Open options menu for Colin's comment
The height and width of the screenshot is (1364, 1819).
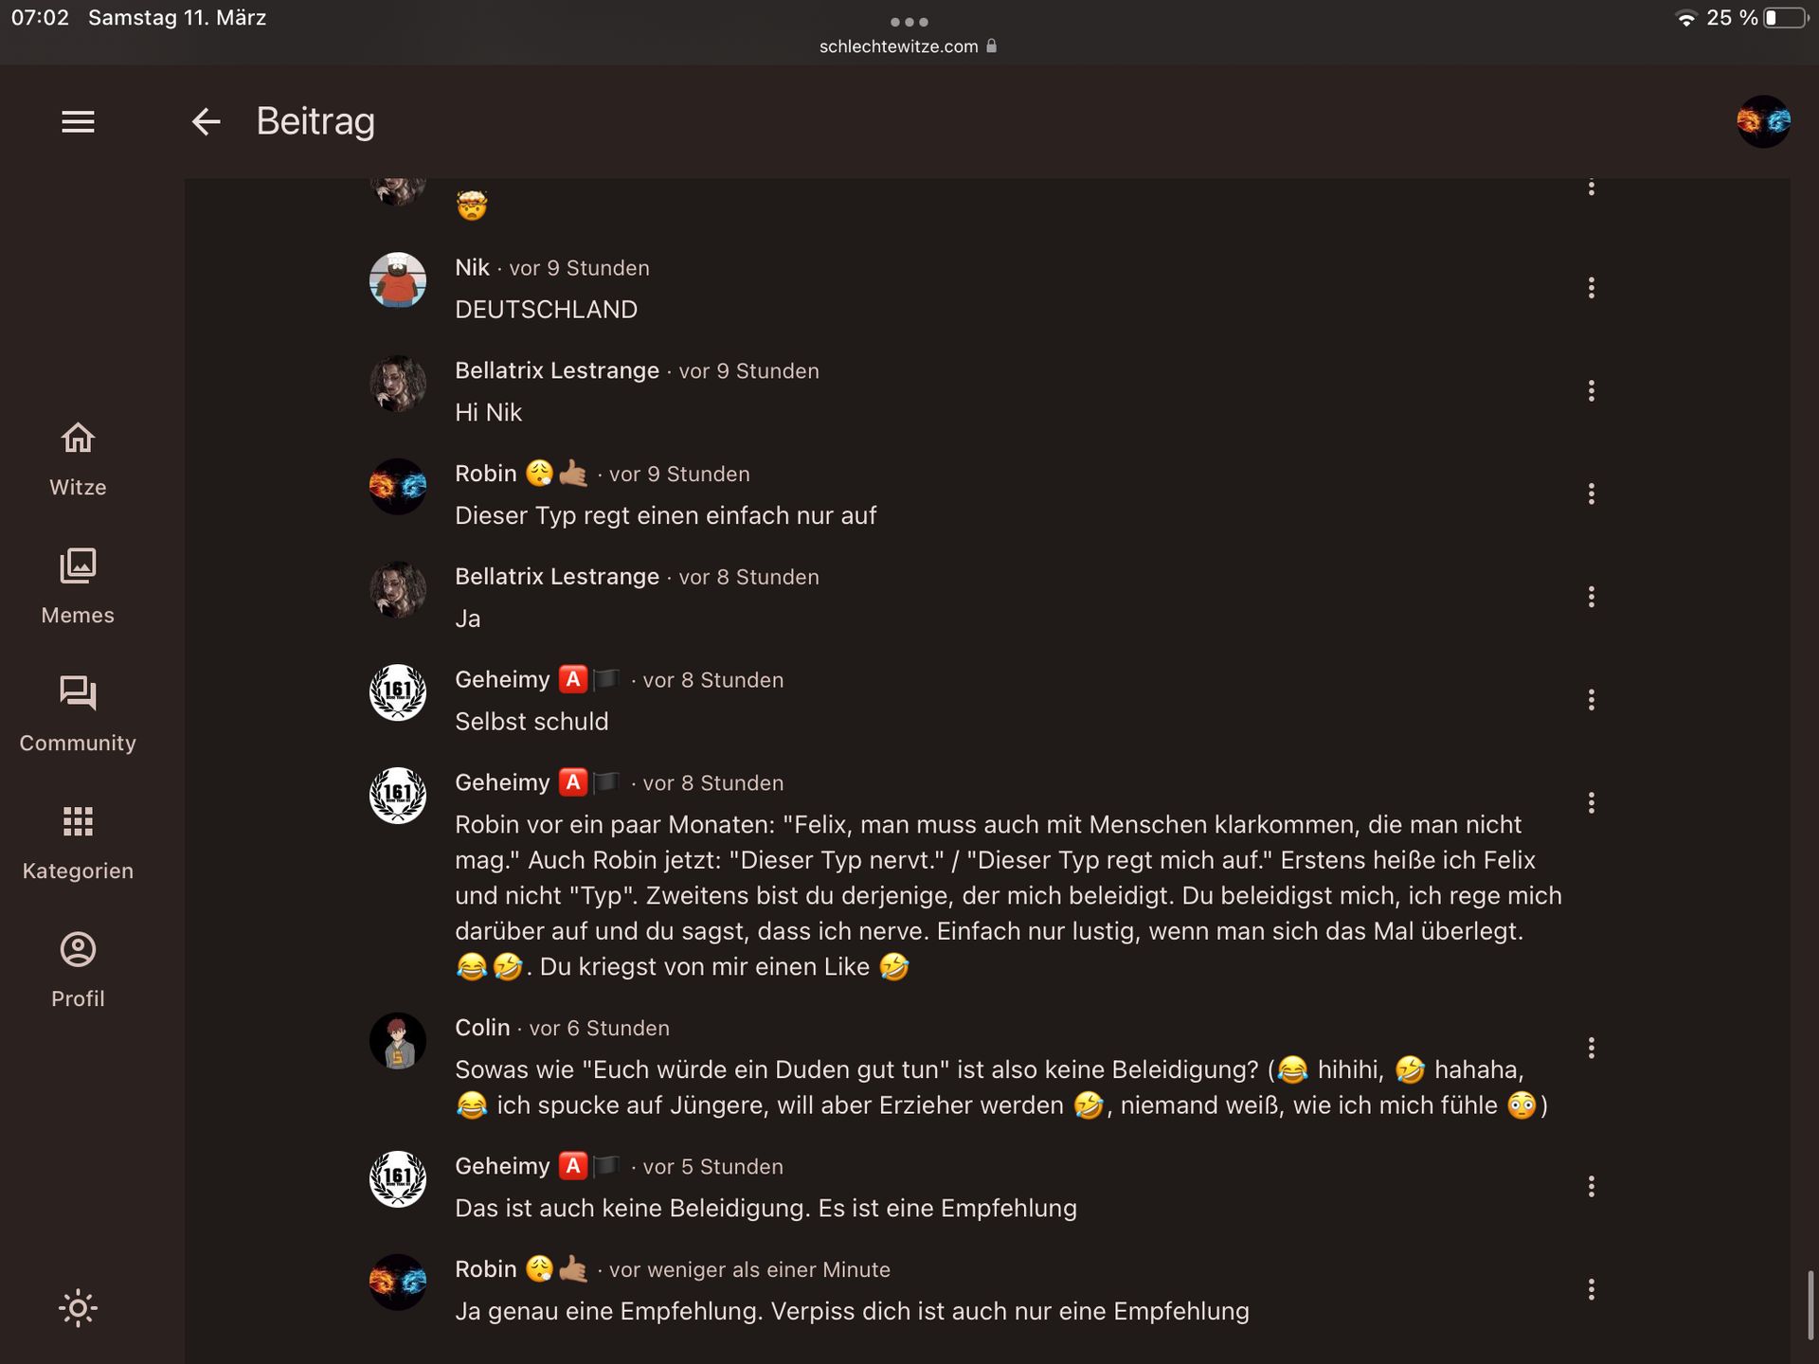point(1592,1048)
